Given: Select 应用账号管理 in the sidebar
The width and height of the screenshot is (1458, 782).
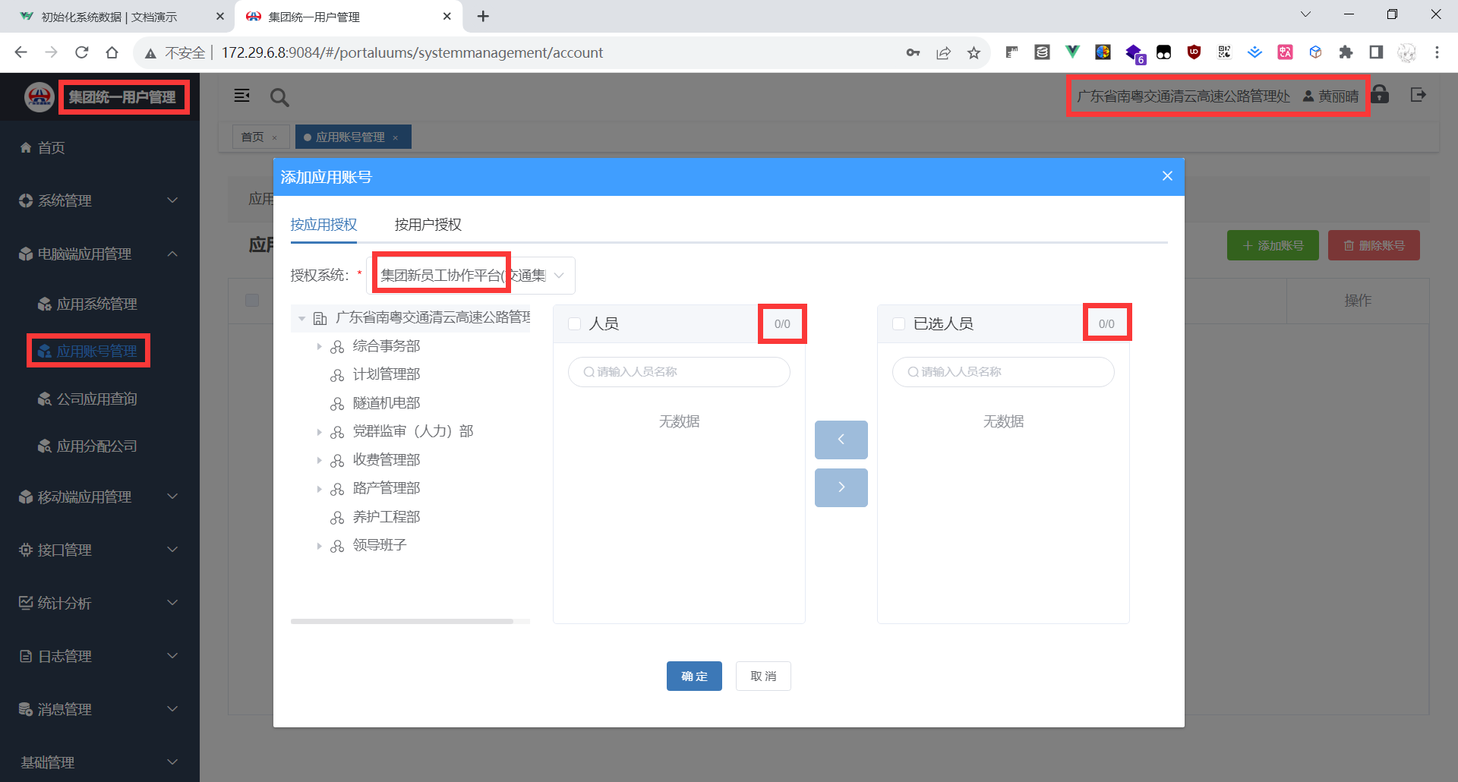Looking at the screenshot, I should (99, 351).
